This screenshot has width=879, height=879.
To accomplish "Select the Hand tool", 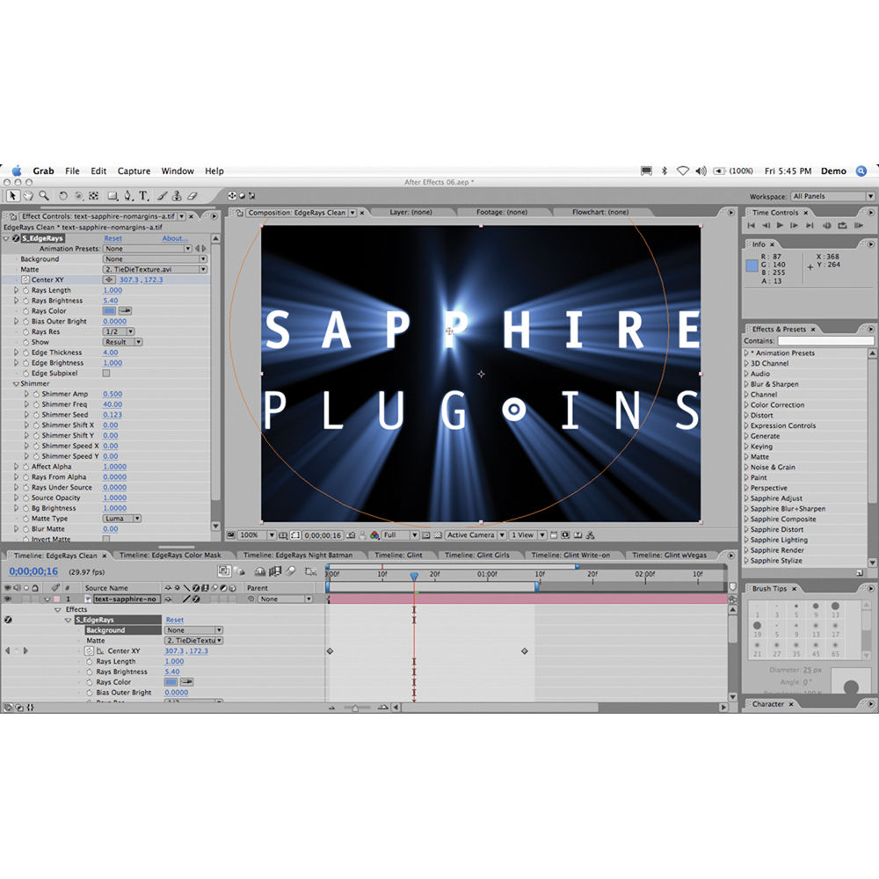I will point(27,196).
